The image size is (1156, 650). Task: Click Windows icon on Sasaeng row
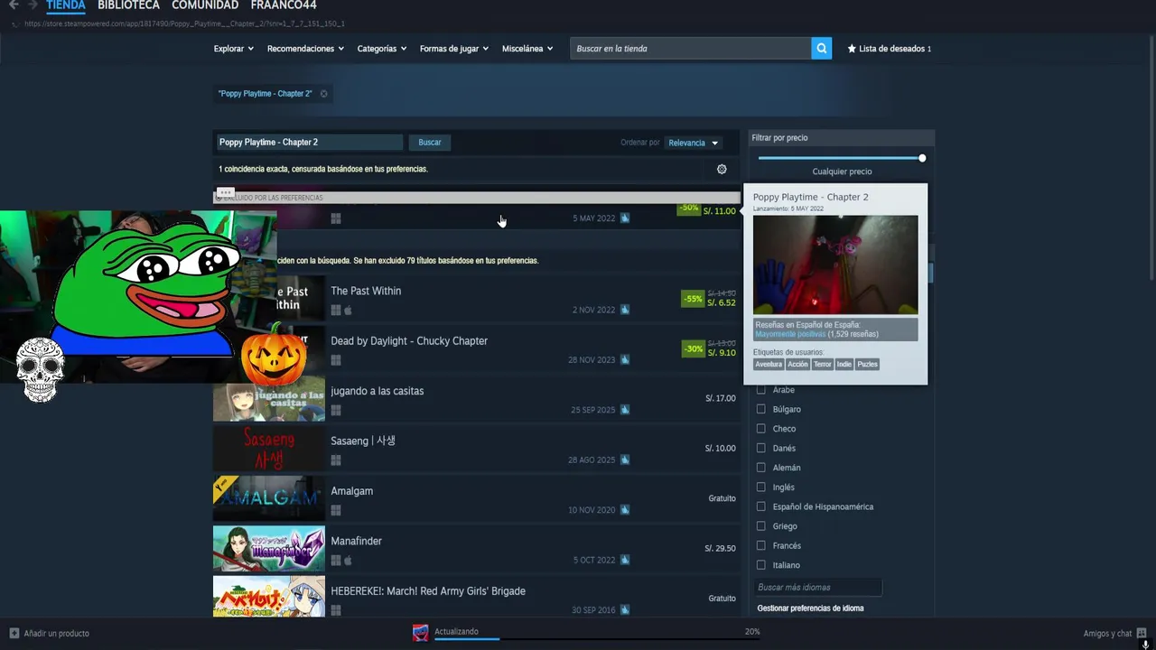pyautogui.click(x=336, y=460)
